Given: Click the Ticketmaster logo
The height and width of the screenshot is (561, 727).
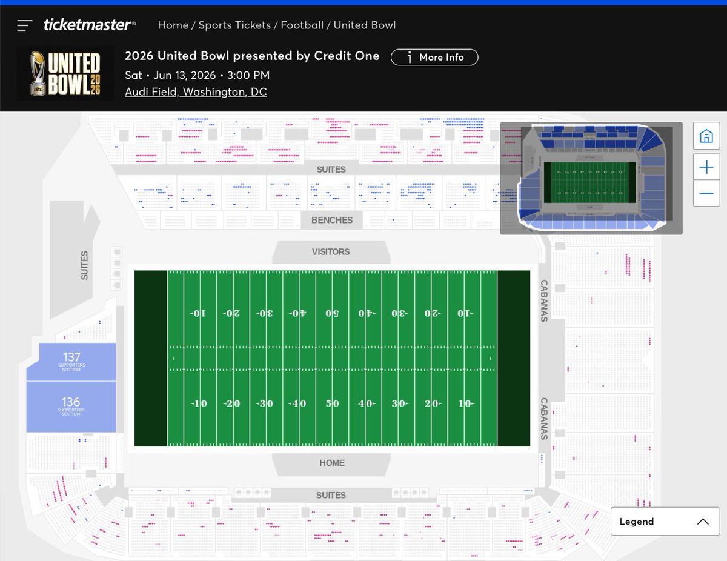Looking at the screenshot, I should pyautogui.click(x=90, y=25).
